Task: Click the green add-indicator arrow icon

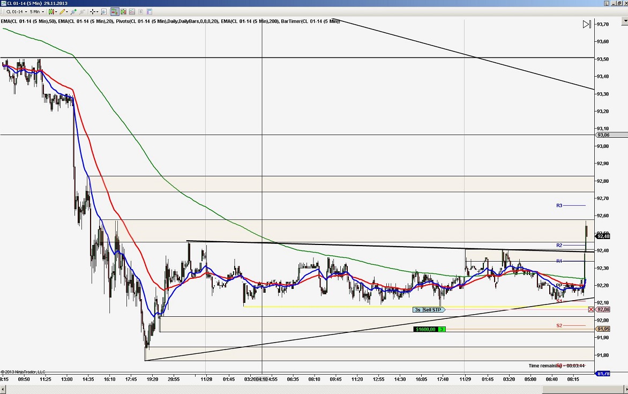Action: click(x=73, y=12)
